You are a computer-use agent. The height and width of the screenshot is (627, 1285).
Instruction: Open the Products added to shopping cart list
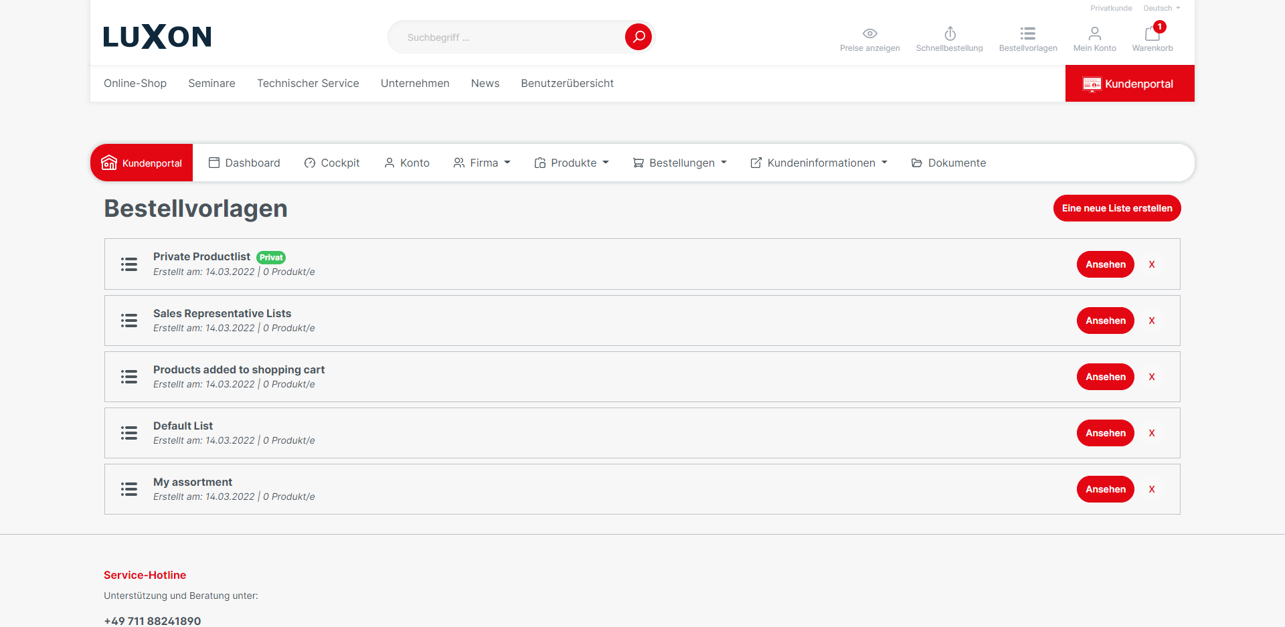coord(1105,377)
